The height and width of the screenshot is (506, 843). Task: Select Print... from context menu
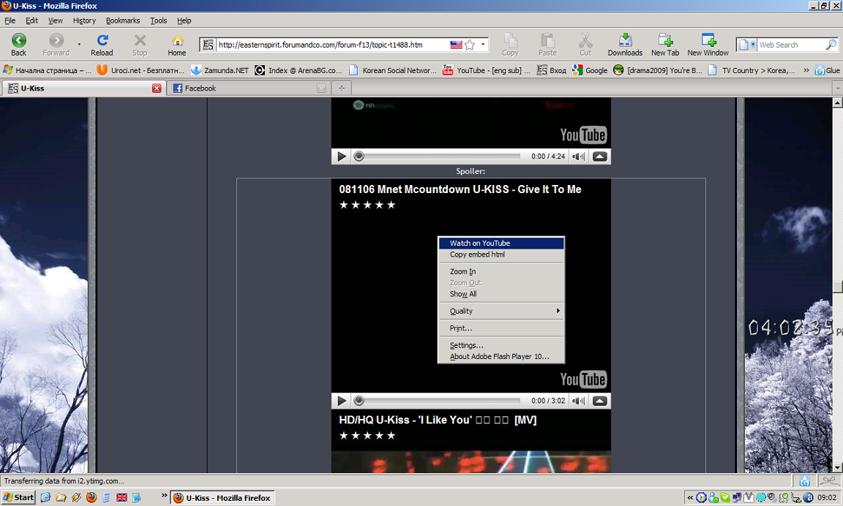click(x=501, y=328)
